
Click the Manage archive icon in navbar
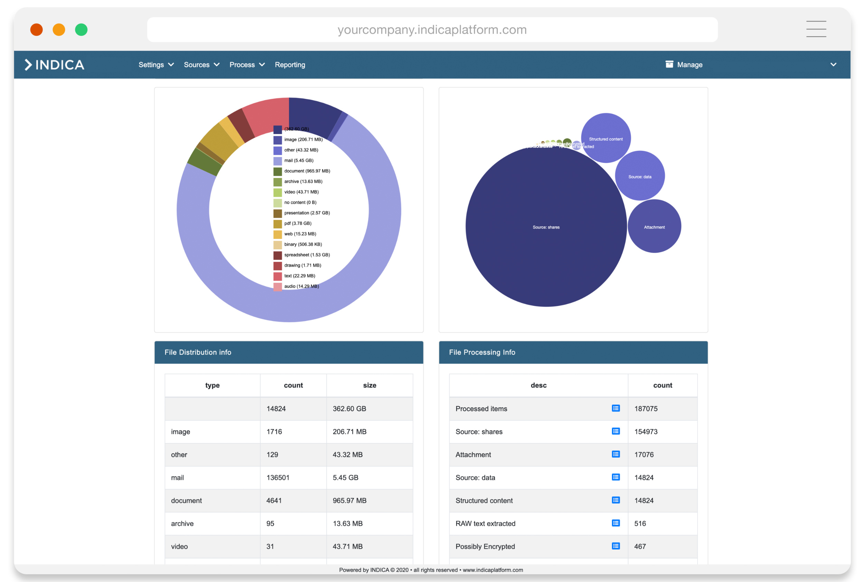(x=669, y=64)
